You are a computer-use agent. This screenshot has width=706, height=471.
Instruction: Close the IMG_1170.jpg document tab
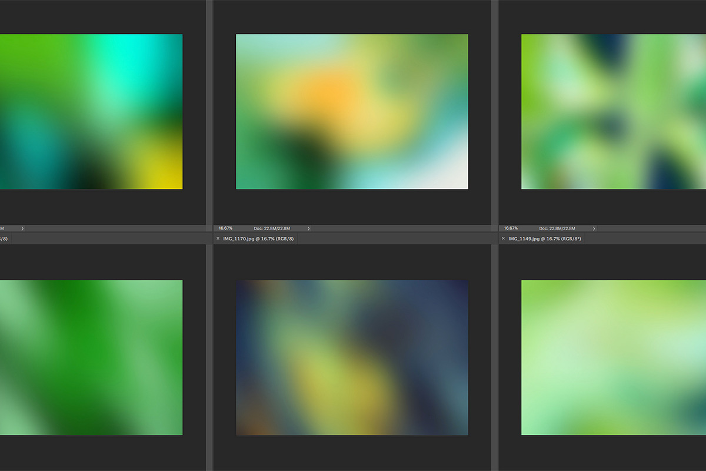(x=218, y=238)
